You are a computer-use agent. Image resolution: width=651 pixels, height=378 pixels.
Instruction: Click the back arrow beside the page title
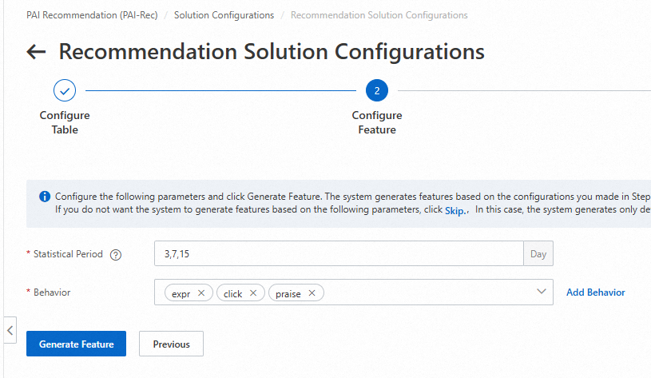pos(36,52)
